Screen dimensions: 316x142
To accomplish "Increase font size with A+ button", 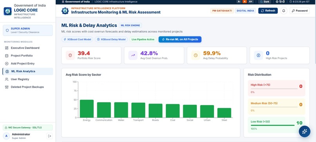I will tap(251, 2).
